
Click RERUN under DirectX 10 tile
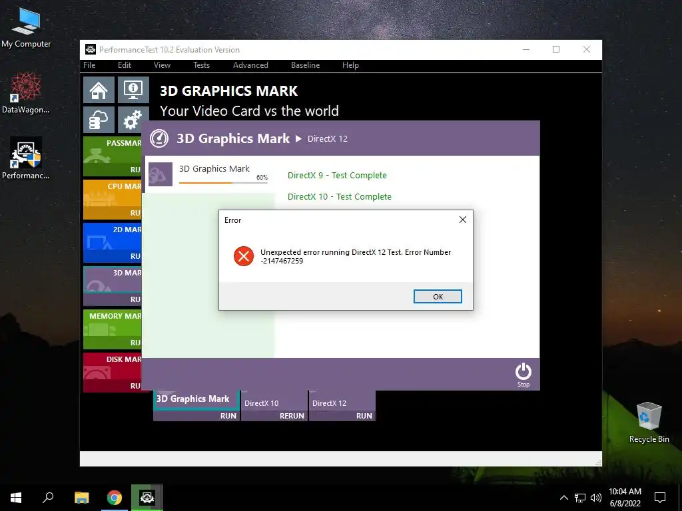pyautogui.click(x=292, y=416)
